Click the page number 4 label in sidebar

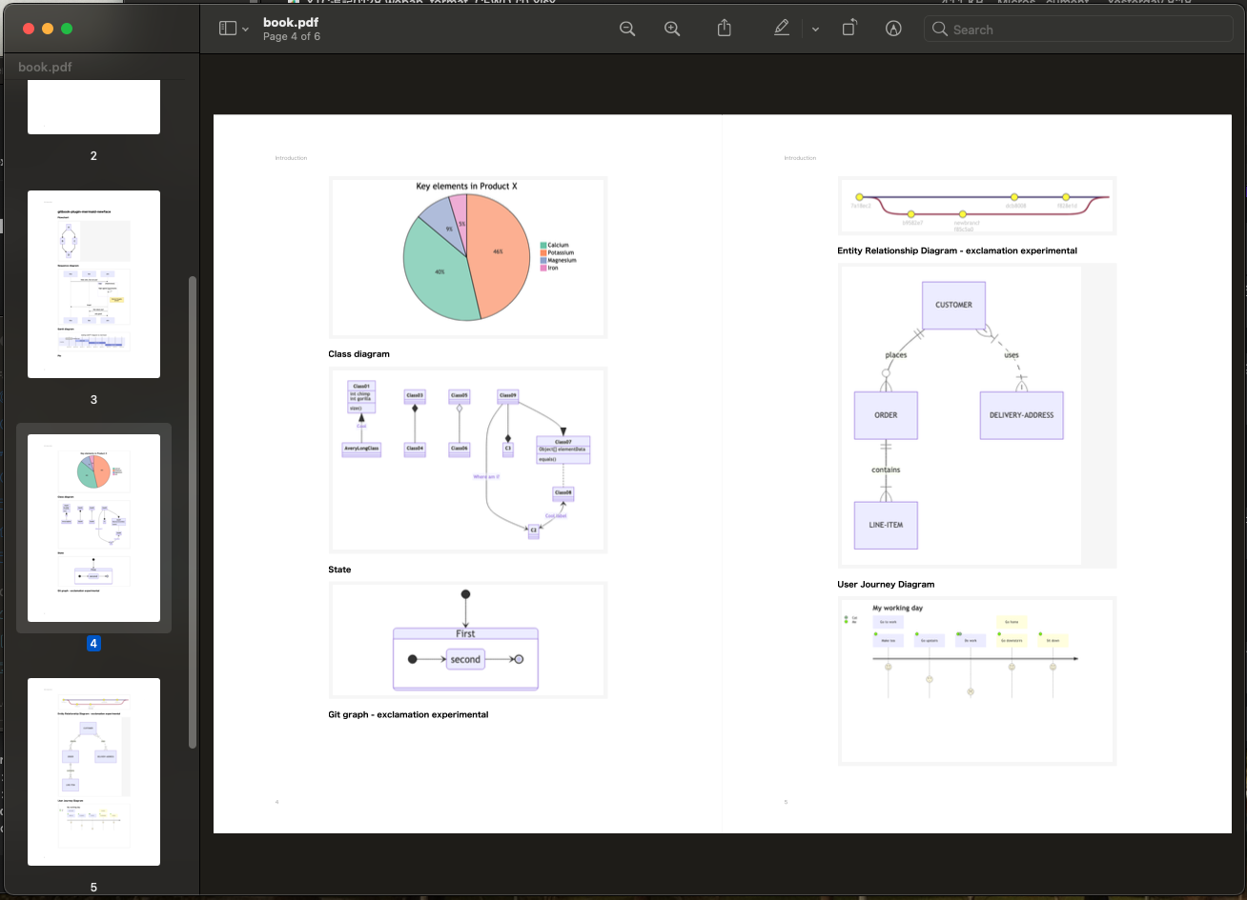pyautogui.click(x=93, y=644)
